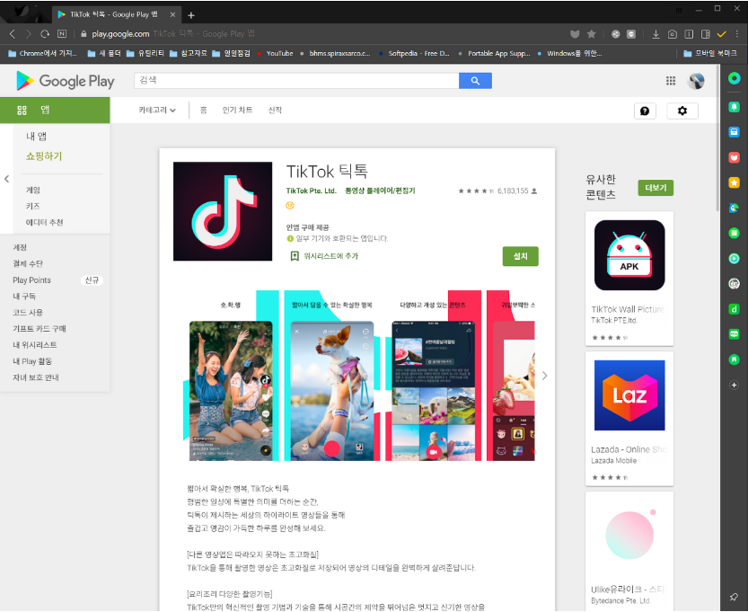Open 키즈 category in sidebar
This screenshot has height=612, width=748.
point(33,206)
